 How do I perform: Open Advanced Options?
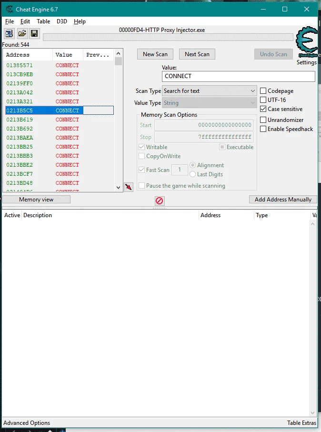tap(27, 423)
